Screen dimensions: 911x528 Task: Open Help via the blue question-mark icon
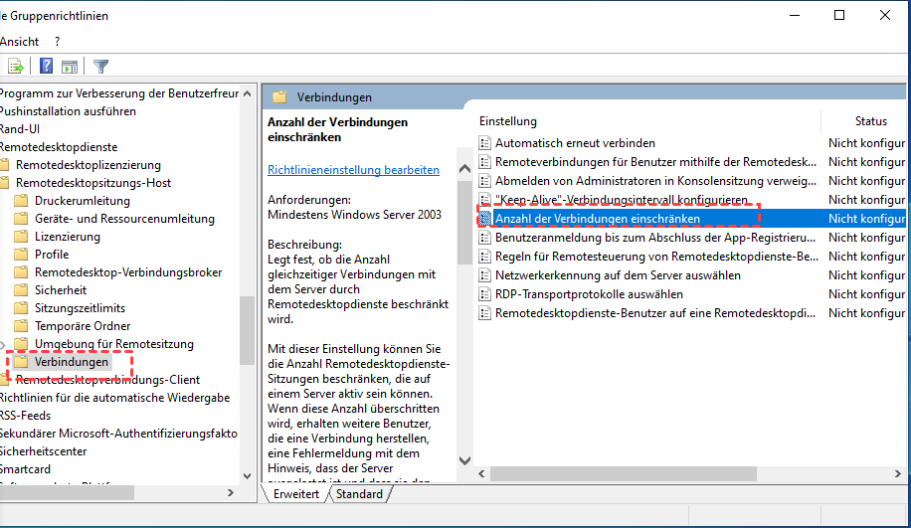coord(46,67)
